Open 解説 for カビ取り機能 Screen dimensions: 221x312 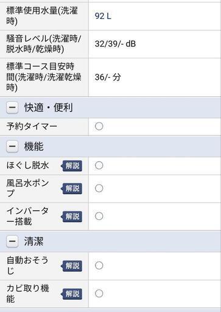click(x=71, y=294)
